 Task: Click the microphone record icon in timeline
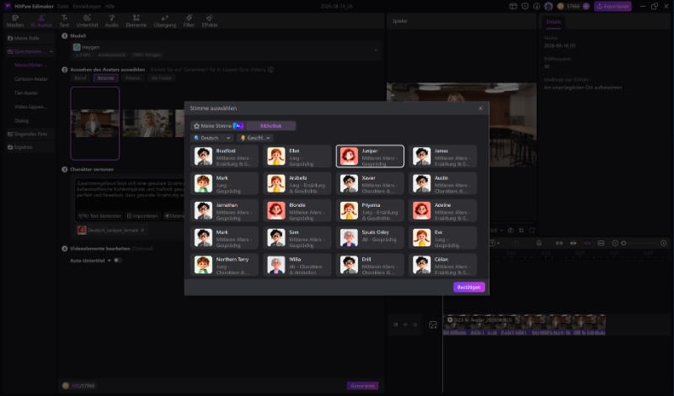click(539, 243)
